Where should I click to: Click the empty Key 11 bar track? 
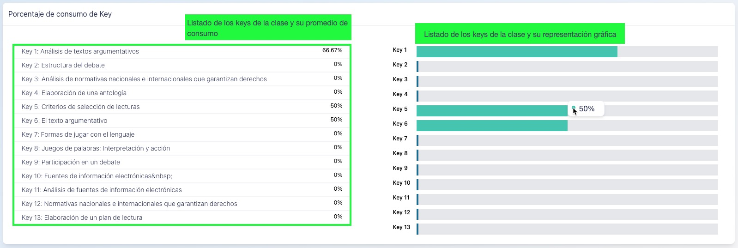[568, 200]
